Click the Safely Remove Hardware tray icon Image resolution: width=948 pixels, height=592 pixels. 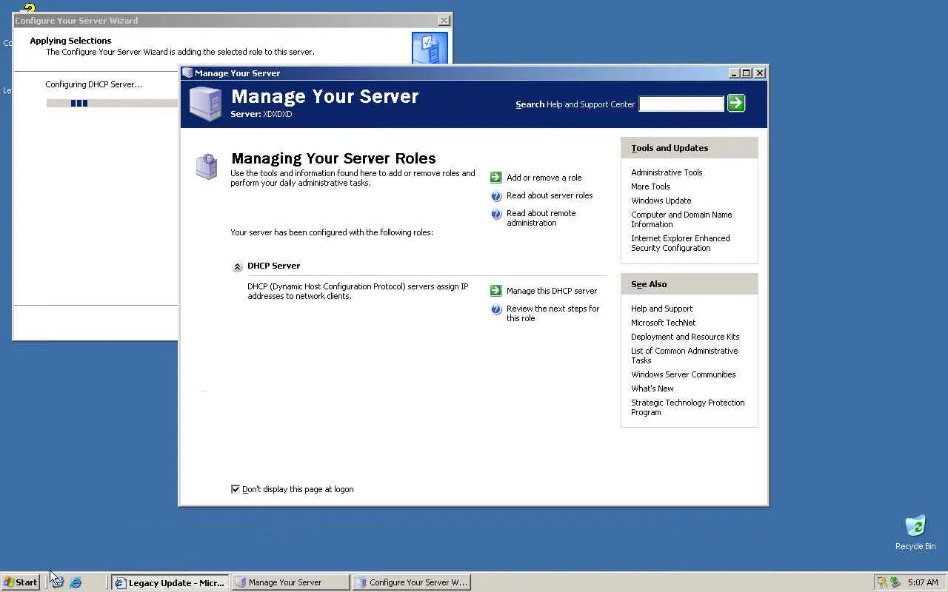895,582
